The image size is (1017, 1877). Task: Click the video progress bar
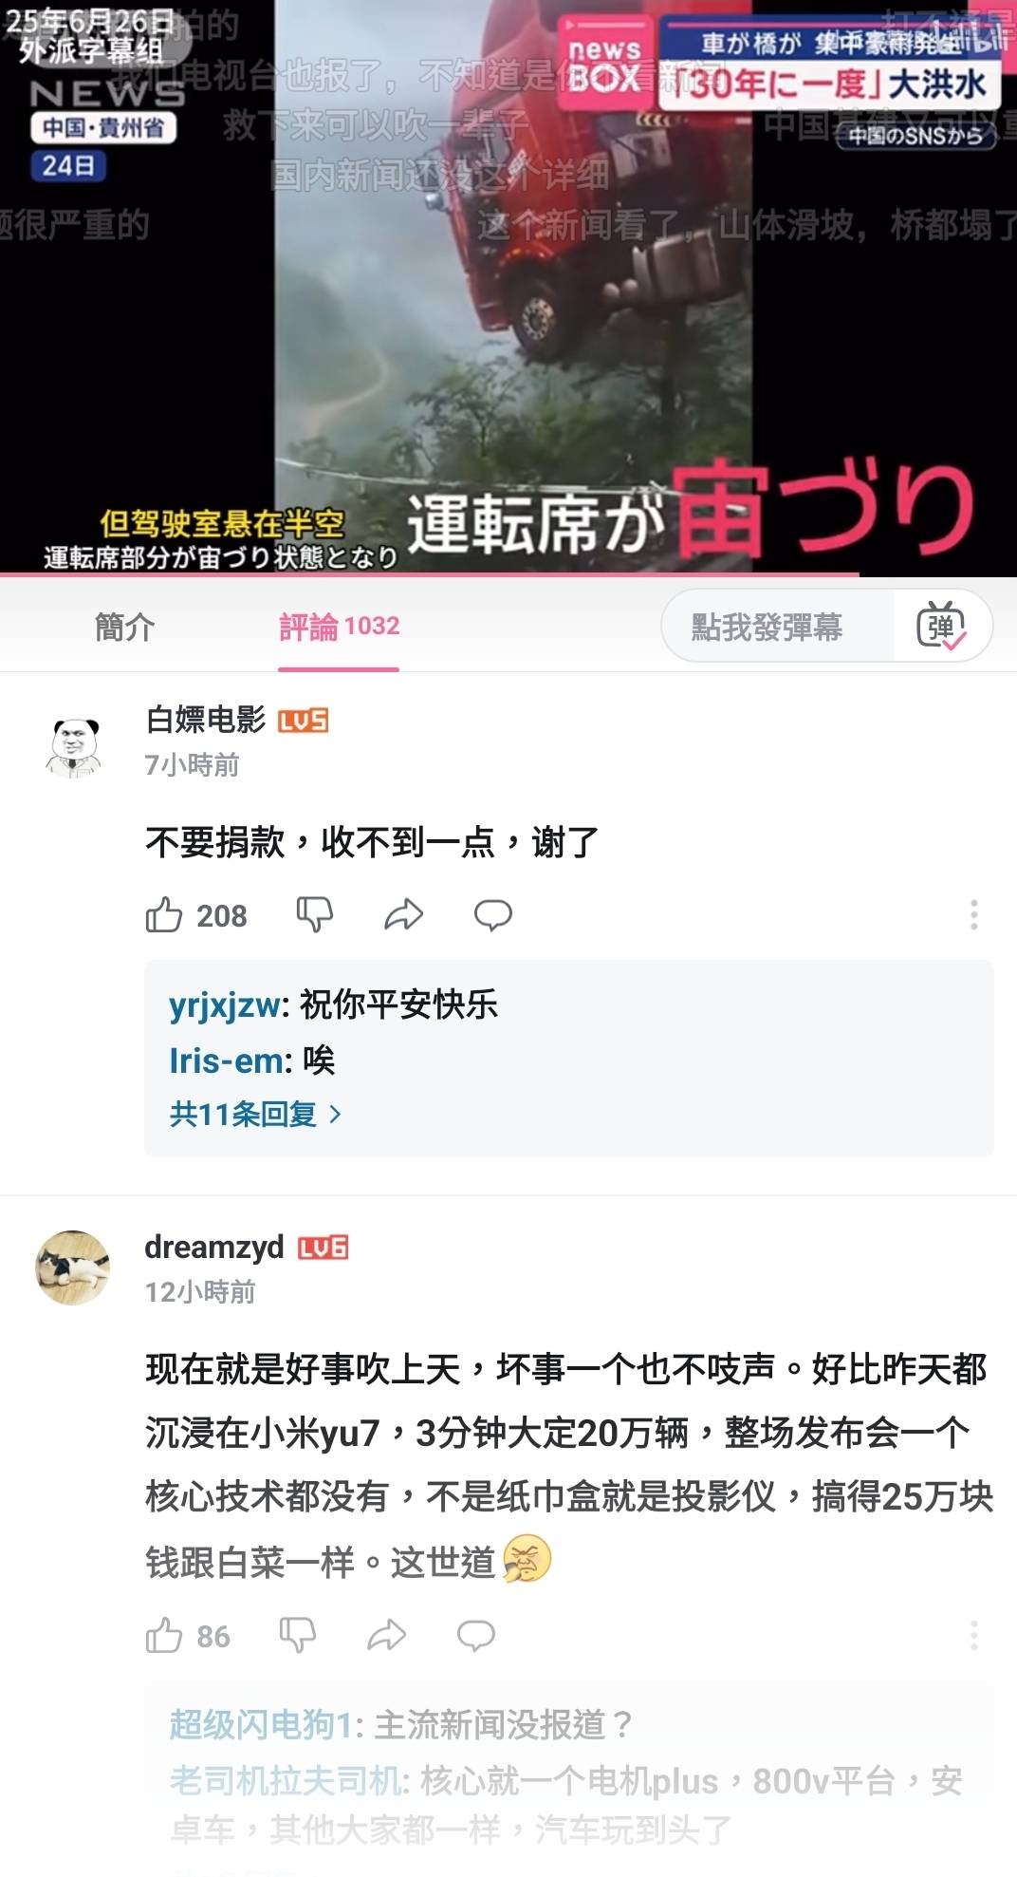tap(508, 574)
